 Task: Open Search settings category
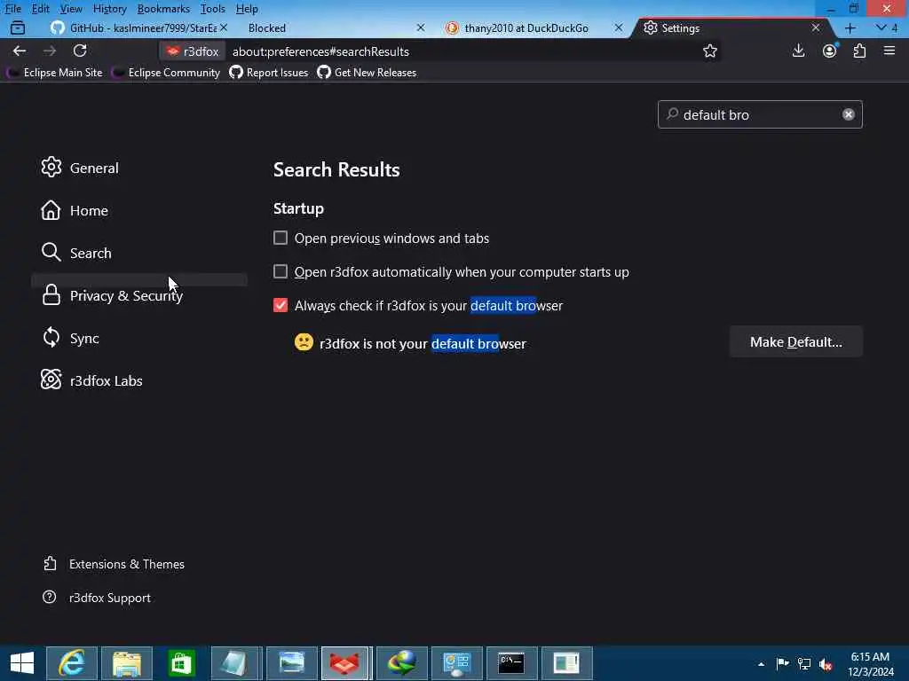pos(139,253)
